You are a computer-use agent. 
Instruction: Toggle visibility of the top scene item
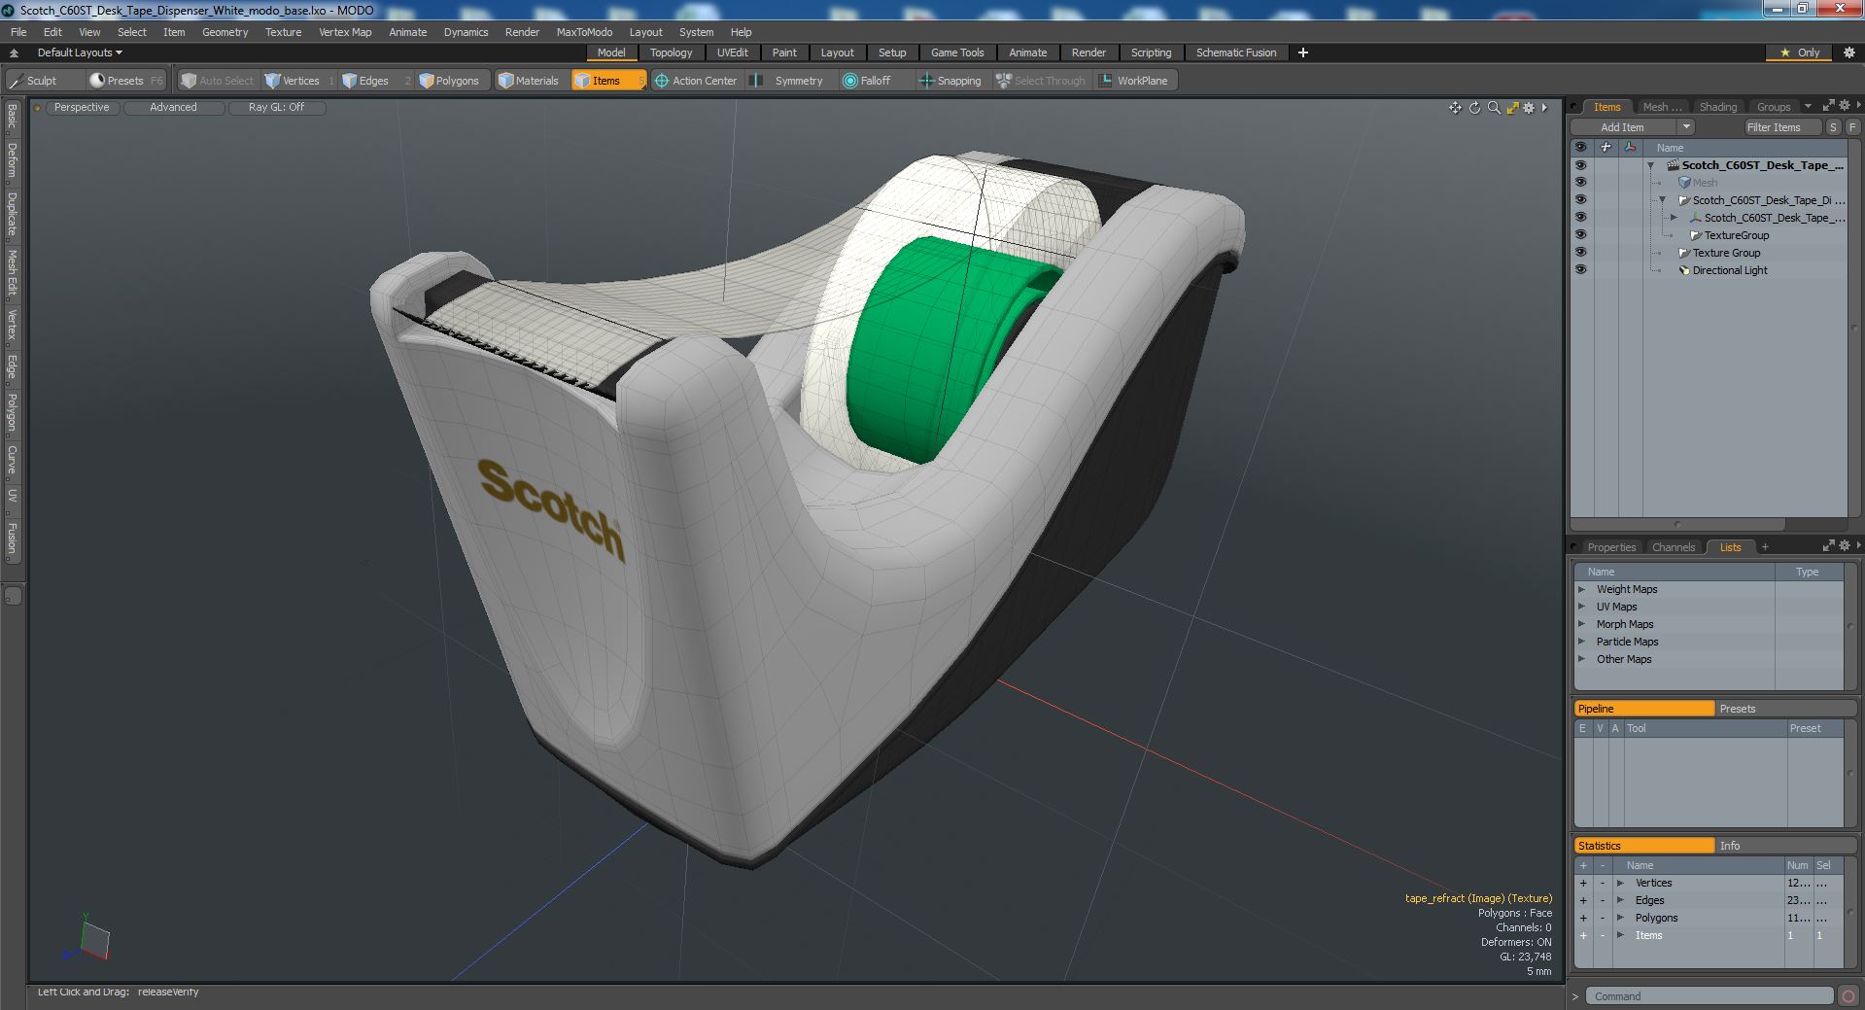click(x=1580, y=165)
